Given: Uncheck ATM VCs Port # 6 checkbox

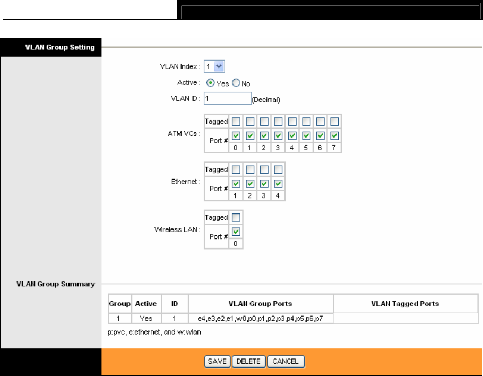Looking at the screenshot, I should [321, 135].
